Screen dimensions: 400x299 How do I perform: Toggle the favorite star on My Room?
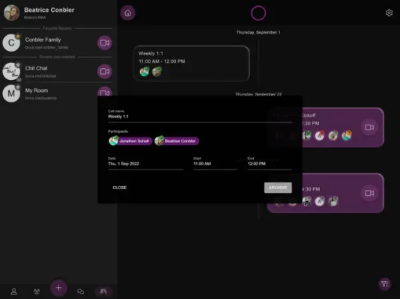(x=18, y=87)
